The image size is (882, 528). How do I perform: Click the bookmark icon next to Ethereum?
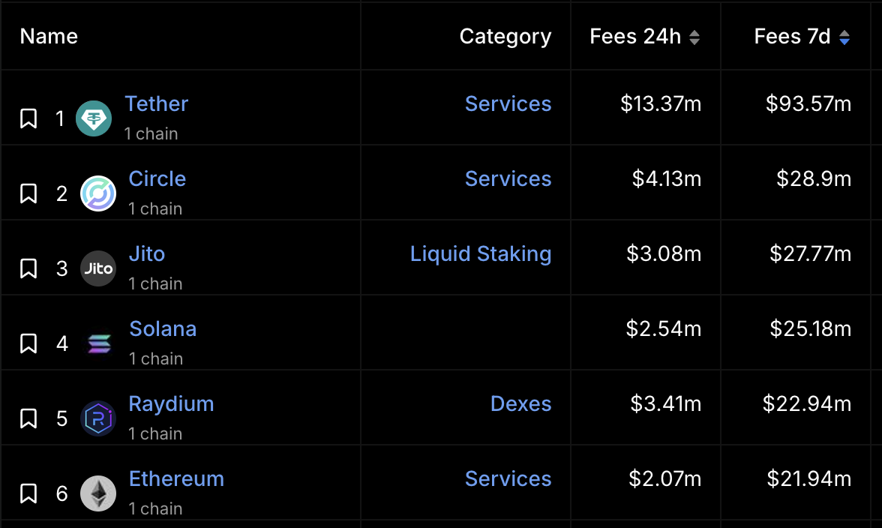pos(28,493)
